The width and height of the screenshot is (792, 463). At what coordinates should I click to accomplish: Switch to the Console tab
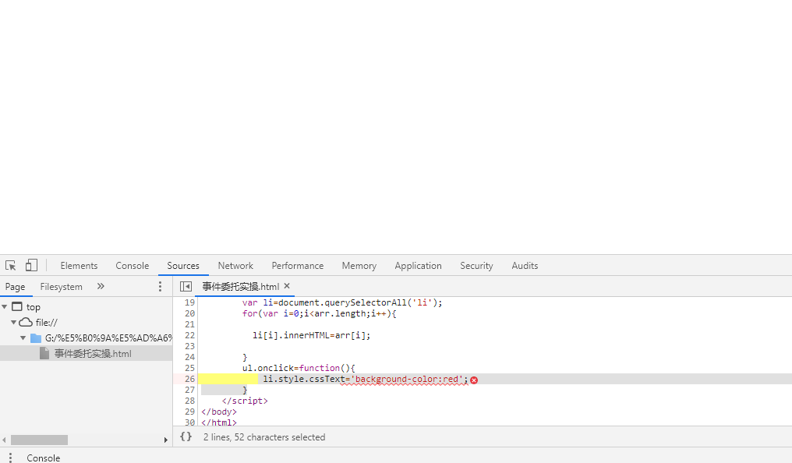[x=133, y=266]
